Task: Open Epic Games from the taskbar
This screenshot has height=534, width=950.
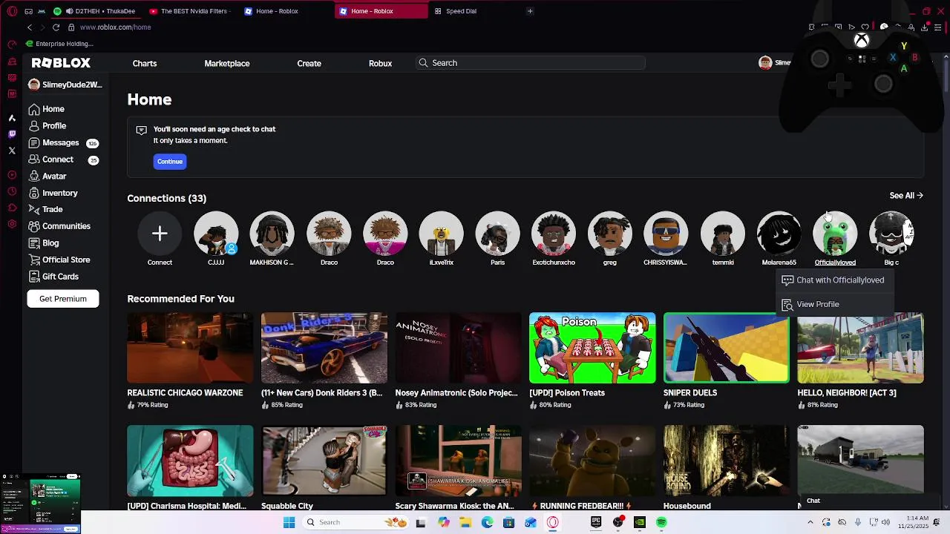Action: coord(596,522)
